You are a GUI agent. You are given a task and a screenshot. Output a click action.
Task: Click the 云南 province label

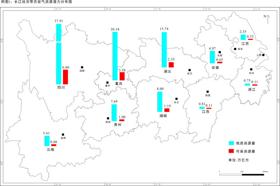50,149
